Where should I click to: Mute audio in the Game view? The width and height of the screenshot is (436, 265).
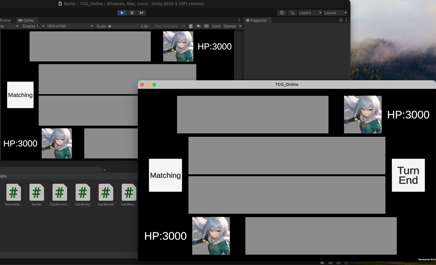coord(199,26)
